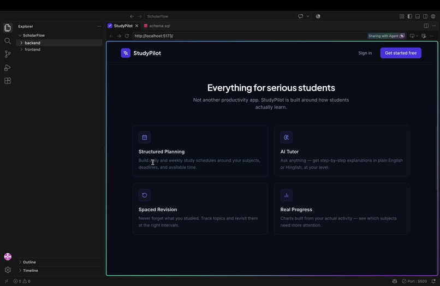
Task: Click Port : 5500 in status bar
Action: [x=414, y=281]
